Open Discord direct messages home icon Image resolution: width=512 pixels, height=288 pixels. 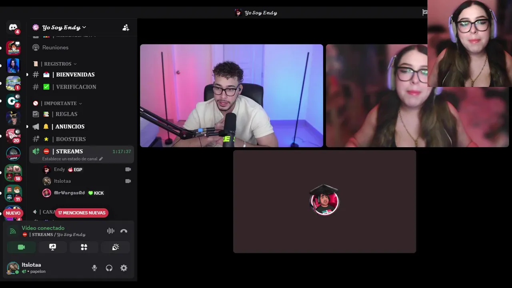[x=13, y=28]
